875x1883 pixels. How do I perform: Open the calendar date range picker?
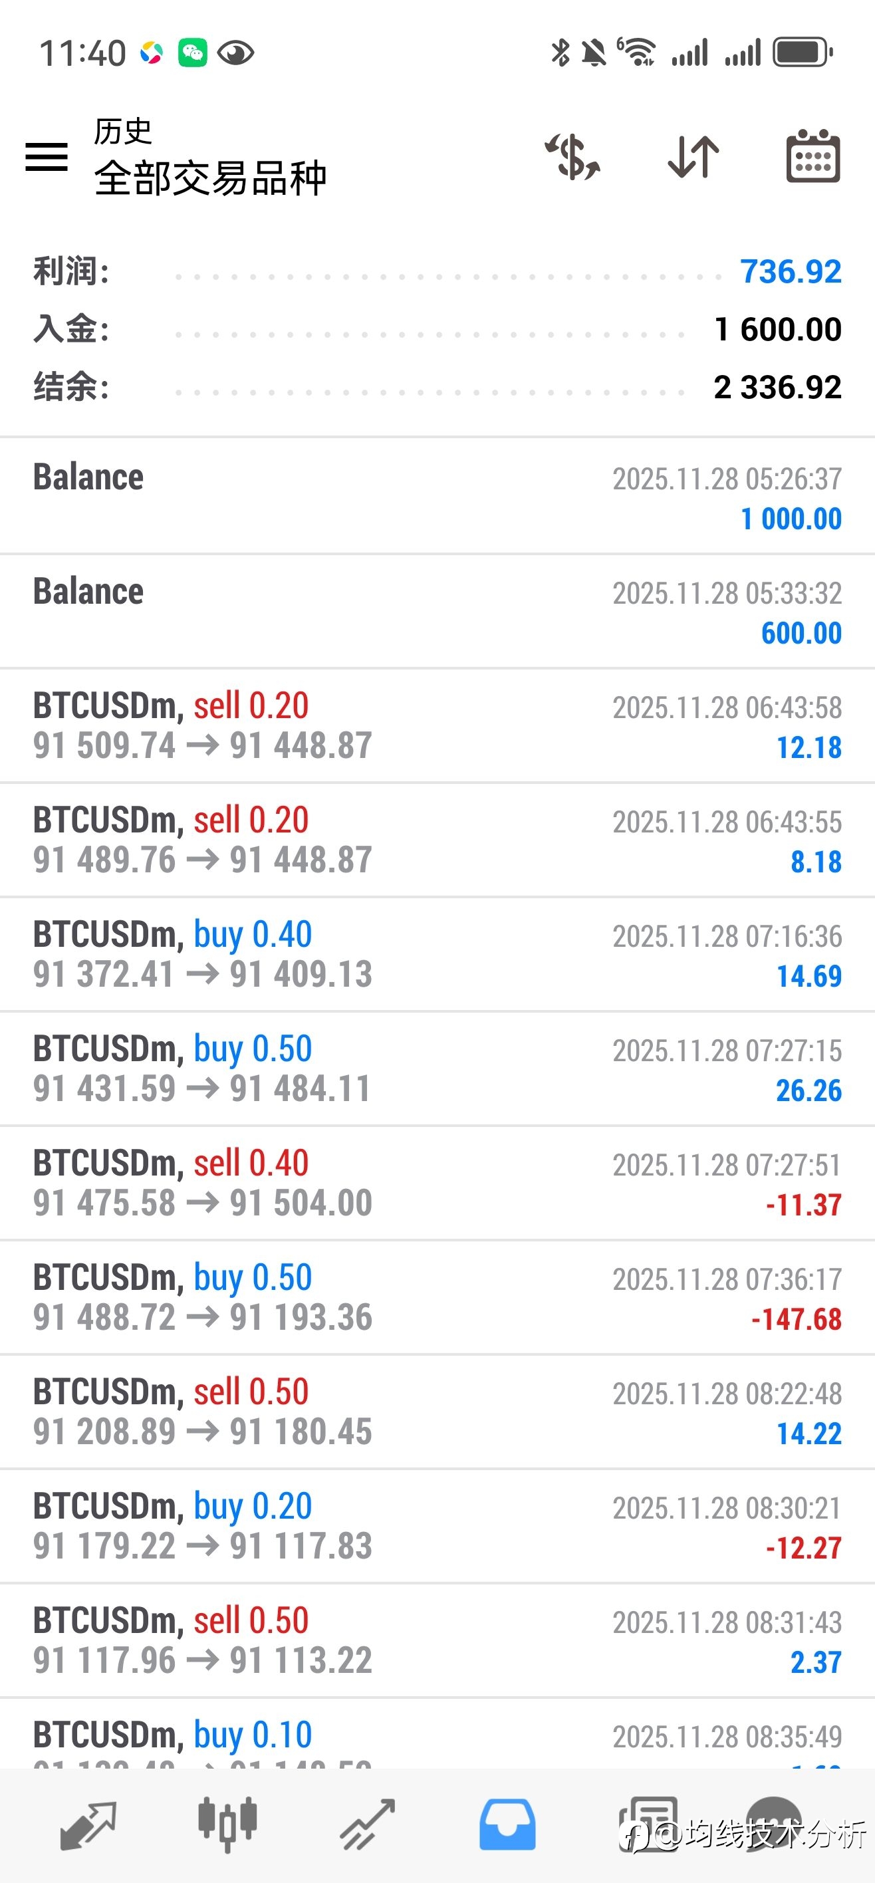[813, 157]
